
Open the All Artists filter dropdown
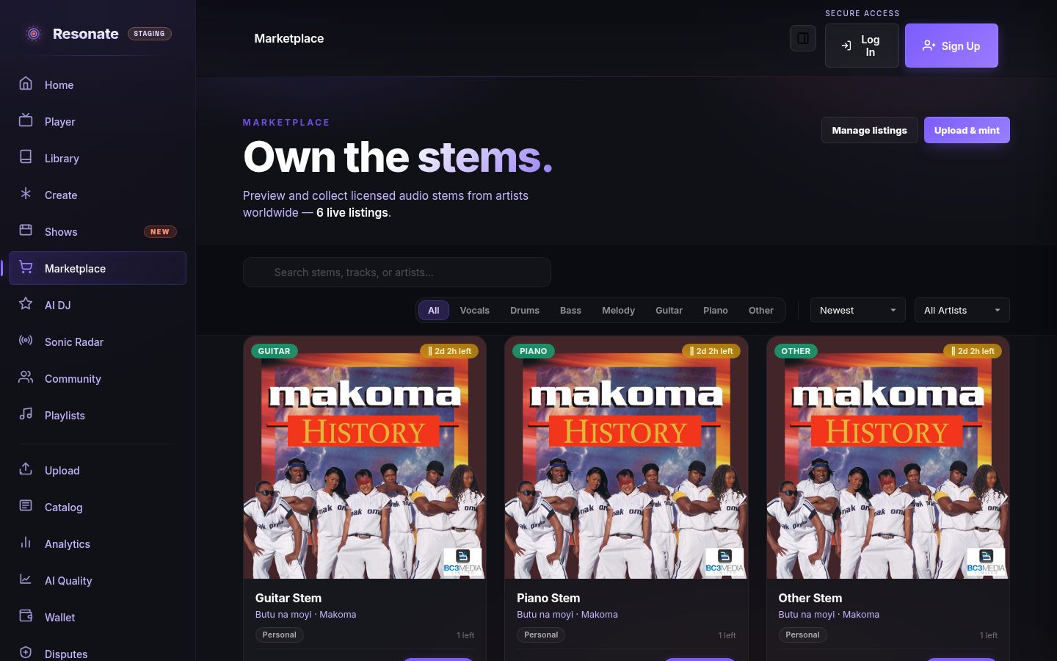click(x=962, y=310)
